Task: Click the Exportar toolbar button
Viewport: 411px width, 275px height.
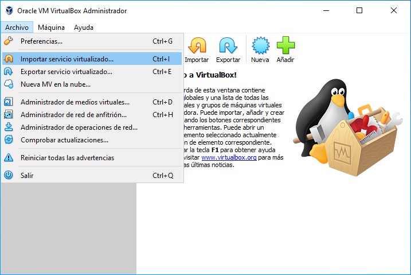Action: point(228,50)
